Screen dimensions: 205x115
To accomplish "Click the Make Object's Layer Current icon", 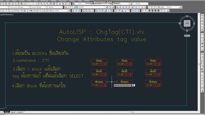I will click(x=107, y=7).
